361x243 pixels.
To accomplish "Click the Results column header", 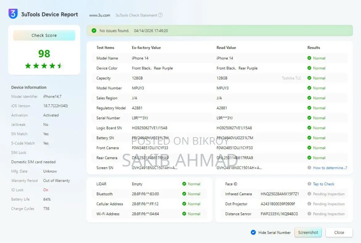I will pos(313,48).
